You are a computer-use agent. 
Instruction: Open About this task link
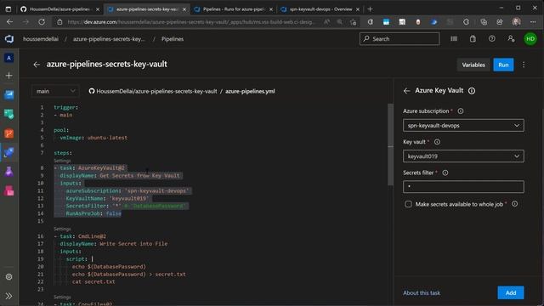pos(422,292)
